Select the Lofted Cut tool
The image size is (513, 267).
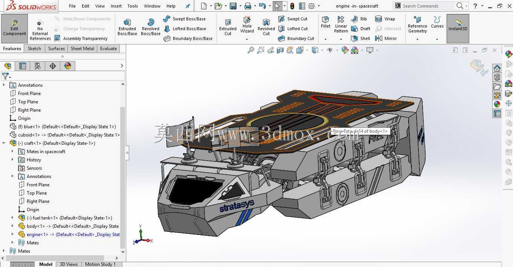pos(293,29)
